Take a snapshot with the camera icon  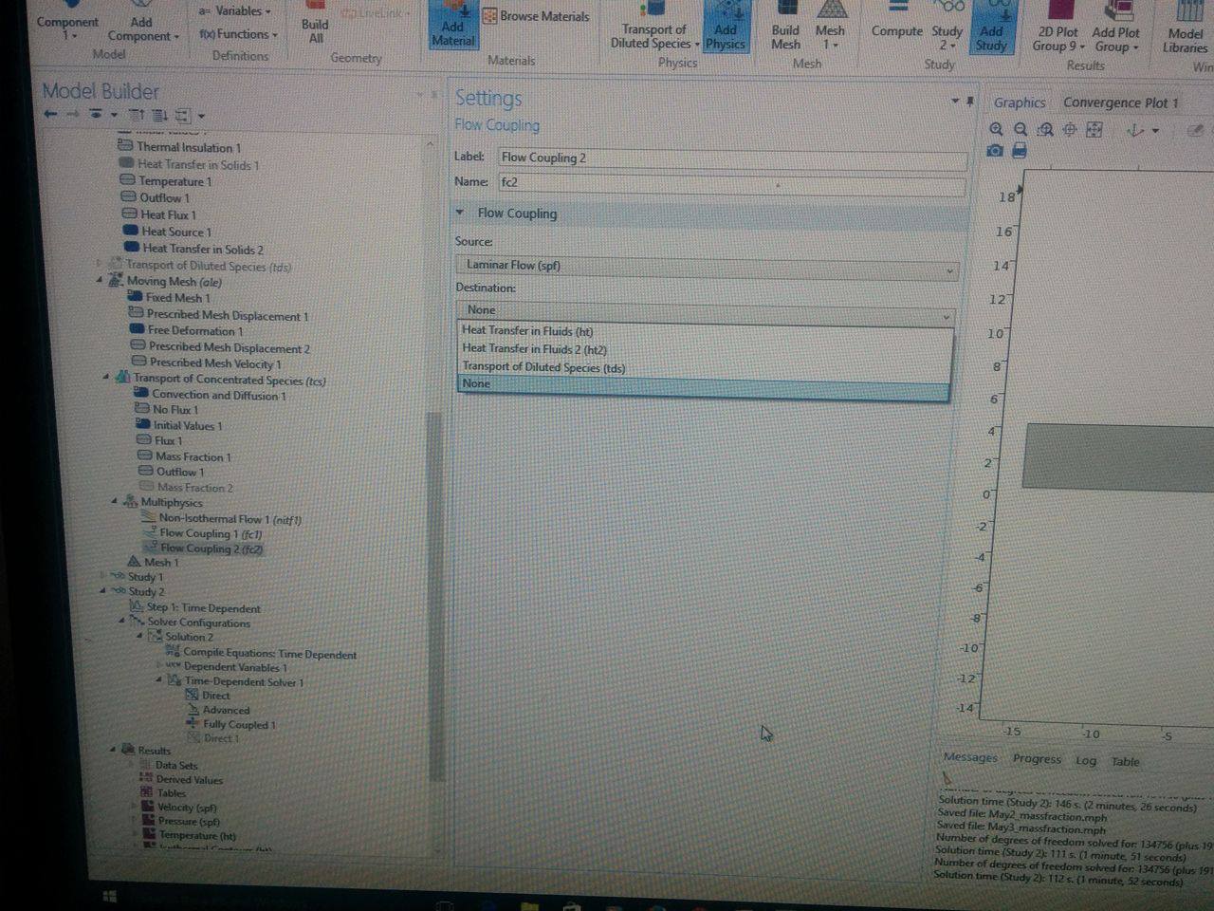coord(994,151)
